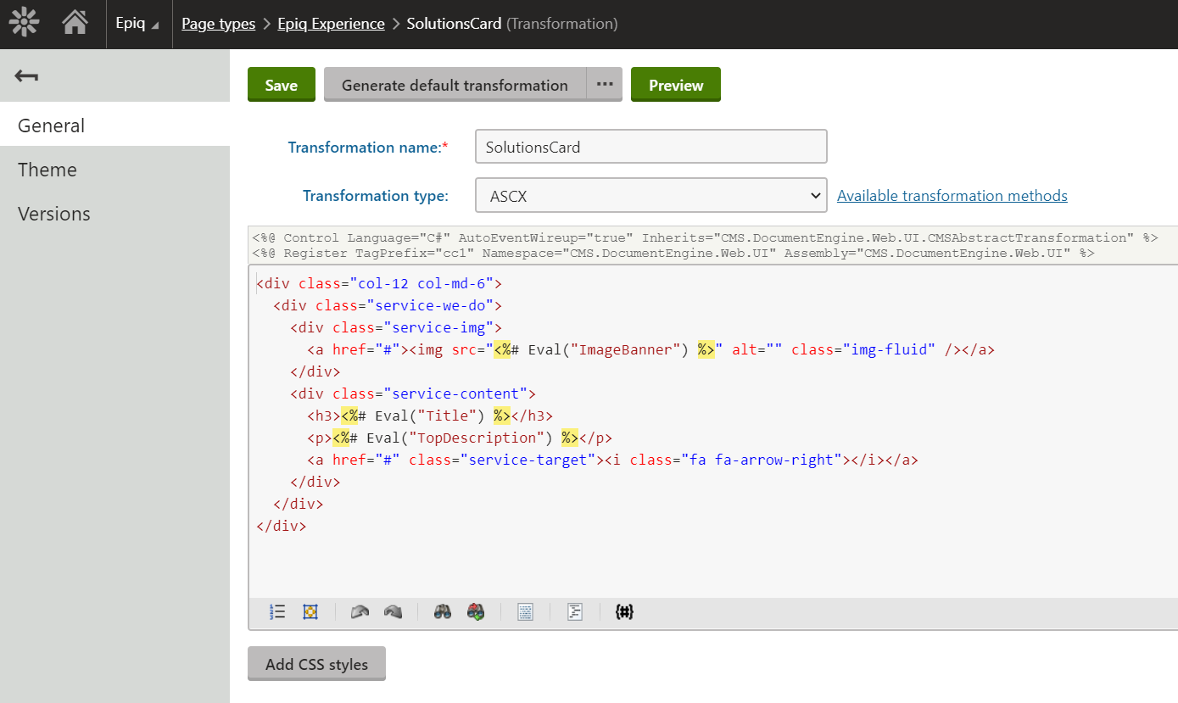1178x703 pixels.
Task: Open the Epiq site selector dropdown
Action: 137,23
